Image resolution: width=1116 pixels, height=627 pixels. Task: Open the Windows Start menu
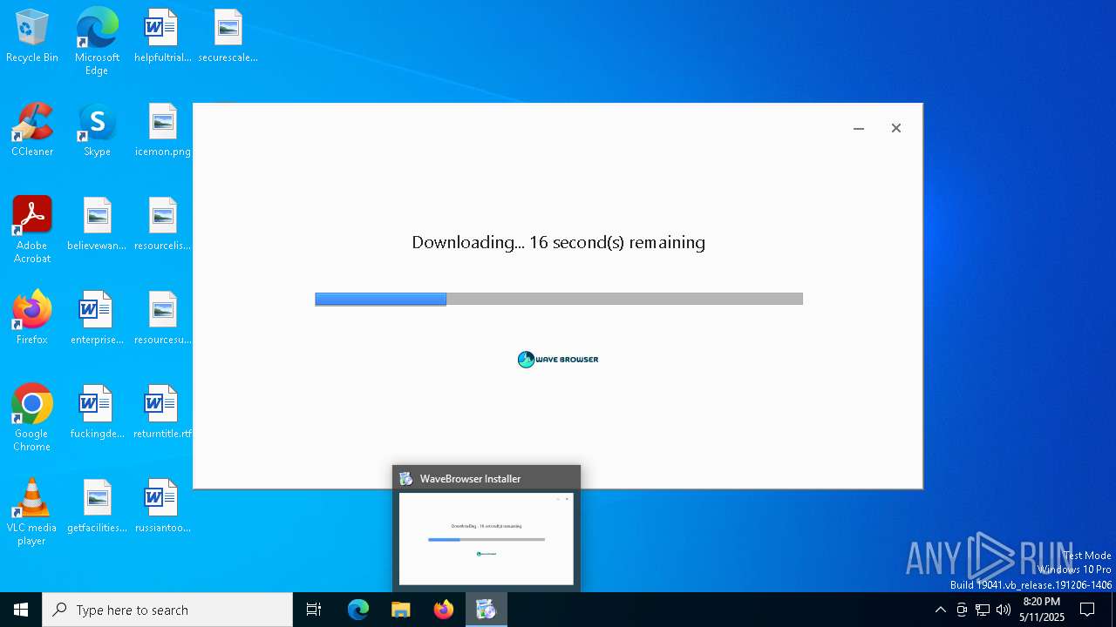21,610
